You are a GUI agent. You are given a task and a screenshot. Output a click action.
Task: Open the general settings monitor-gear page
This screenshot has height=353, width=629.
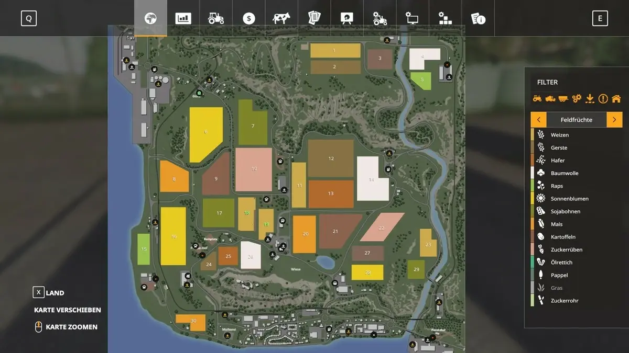point(413,18)
